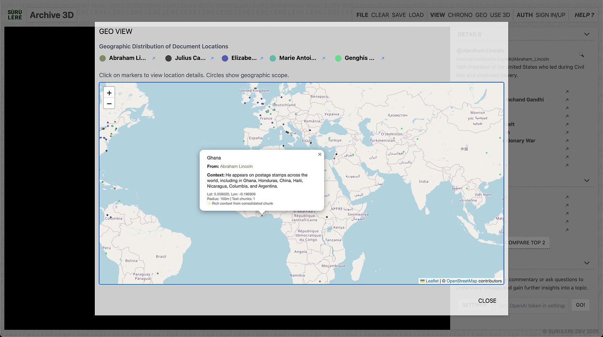Open arrow in the ...tionary War row

567,141
